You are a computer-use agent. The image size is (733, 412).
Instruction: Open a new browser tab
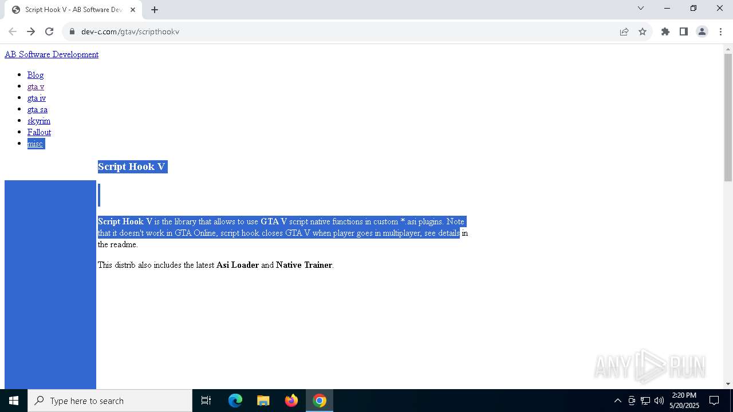click(155, 10)
